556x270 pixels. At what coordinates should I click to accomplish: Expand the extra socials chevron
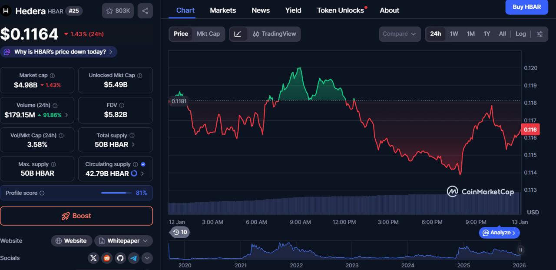coord(147,258)
